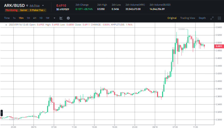Open chart settings gear icon

point(68,18)
